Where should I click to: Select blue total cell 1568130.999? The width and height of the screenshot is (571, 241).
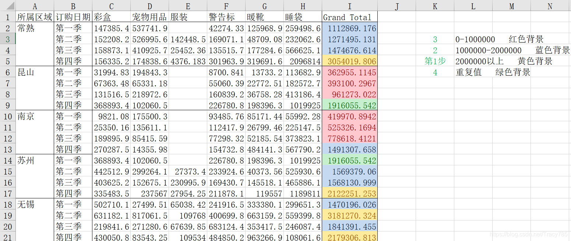tap(350, 183)
